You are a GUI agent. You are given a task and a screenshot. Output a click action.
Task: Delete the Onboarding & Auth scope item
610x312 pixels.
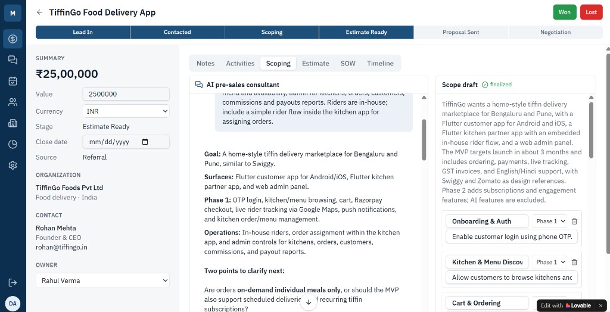click(x=574, y=221)
